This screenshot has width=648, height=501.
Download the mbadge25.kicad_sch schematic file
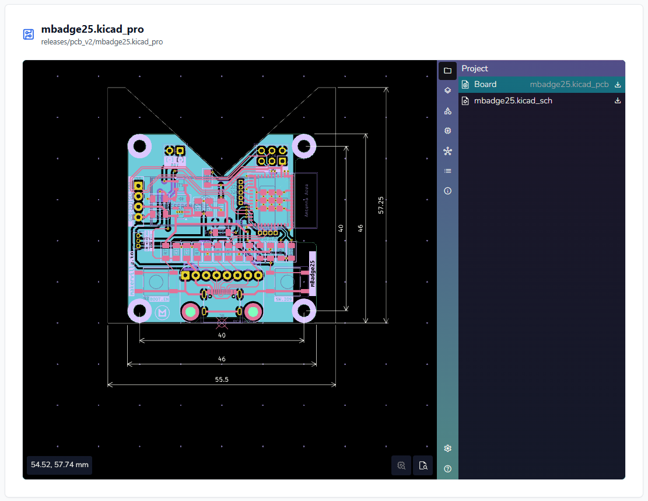[x=618, y=100]
